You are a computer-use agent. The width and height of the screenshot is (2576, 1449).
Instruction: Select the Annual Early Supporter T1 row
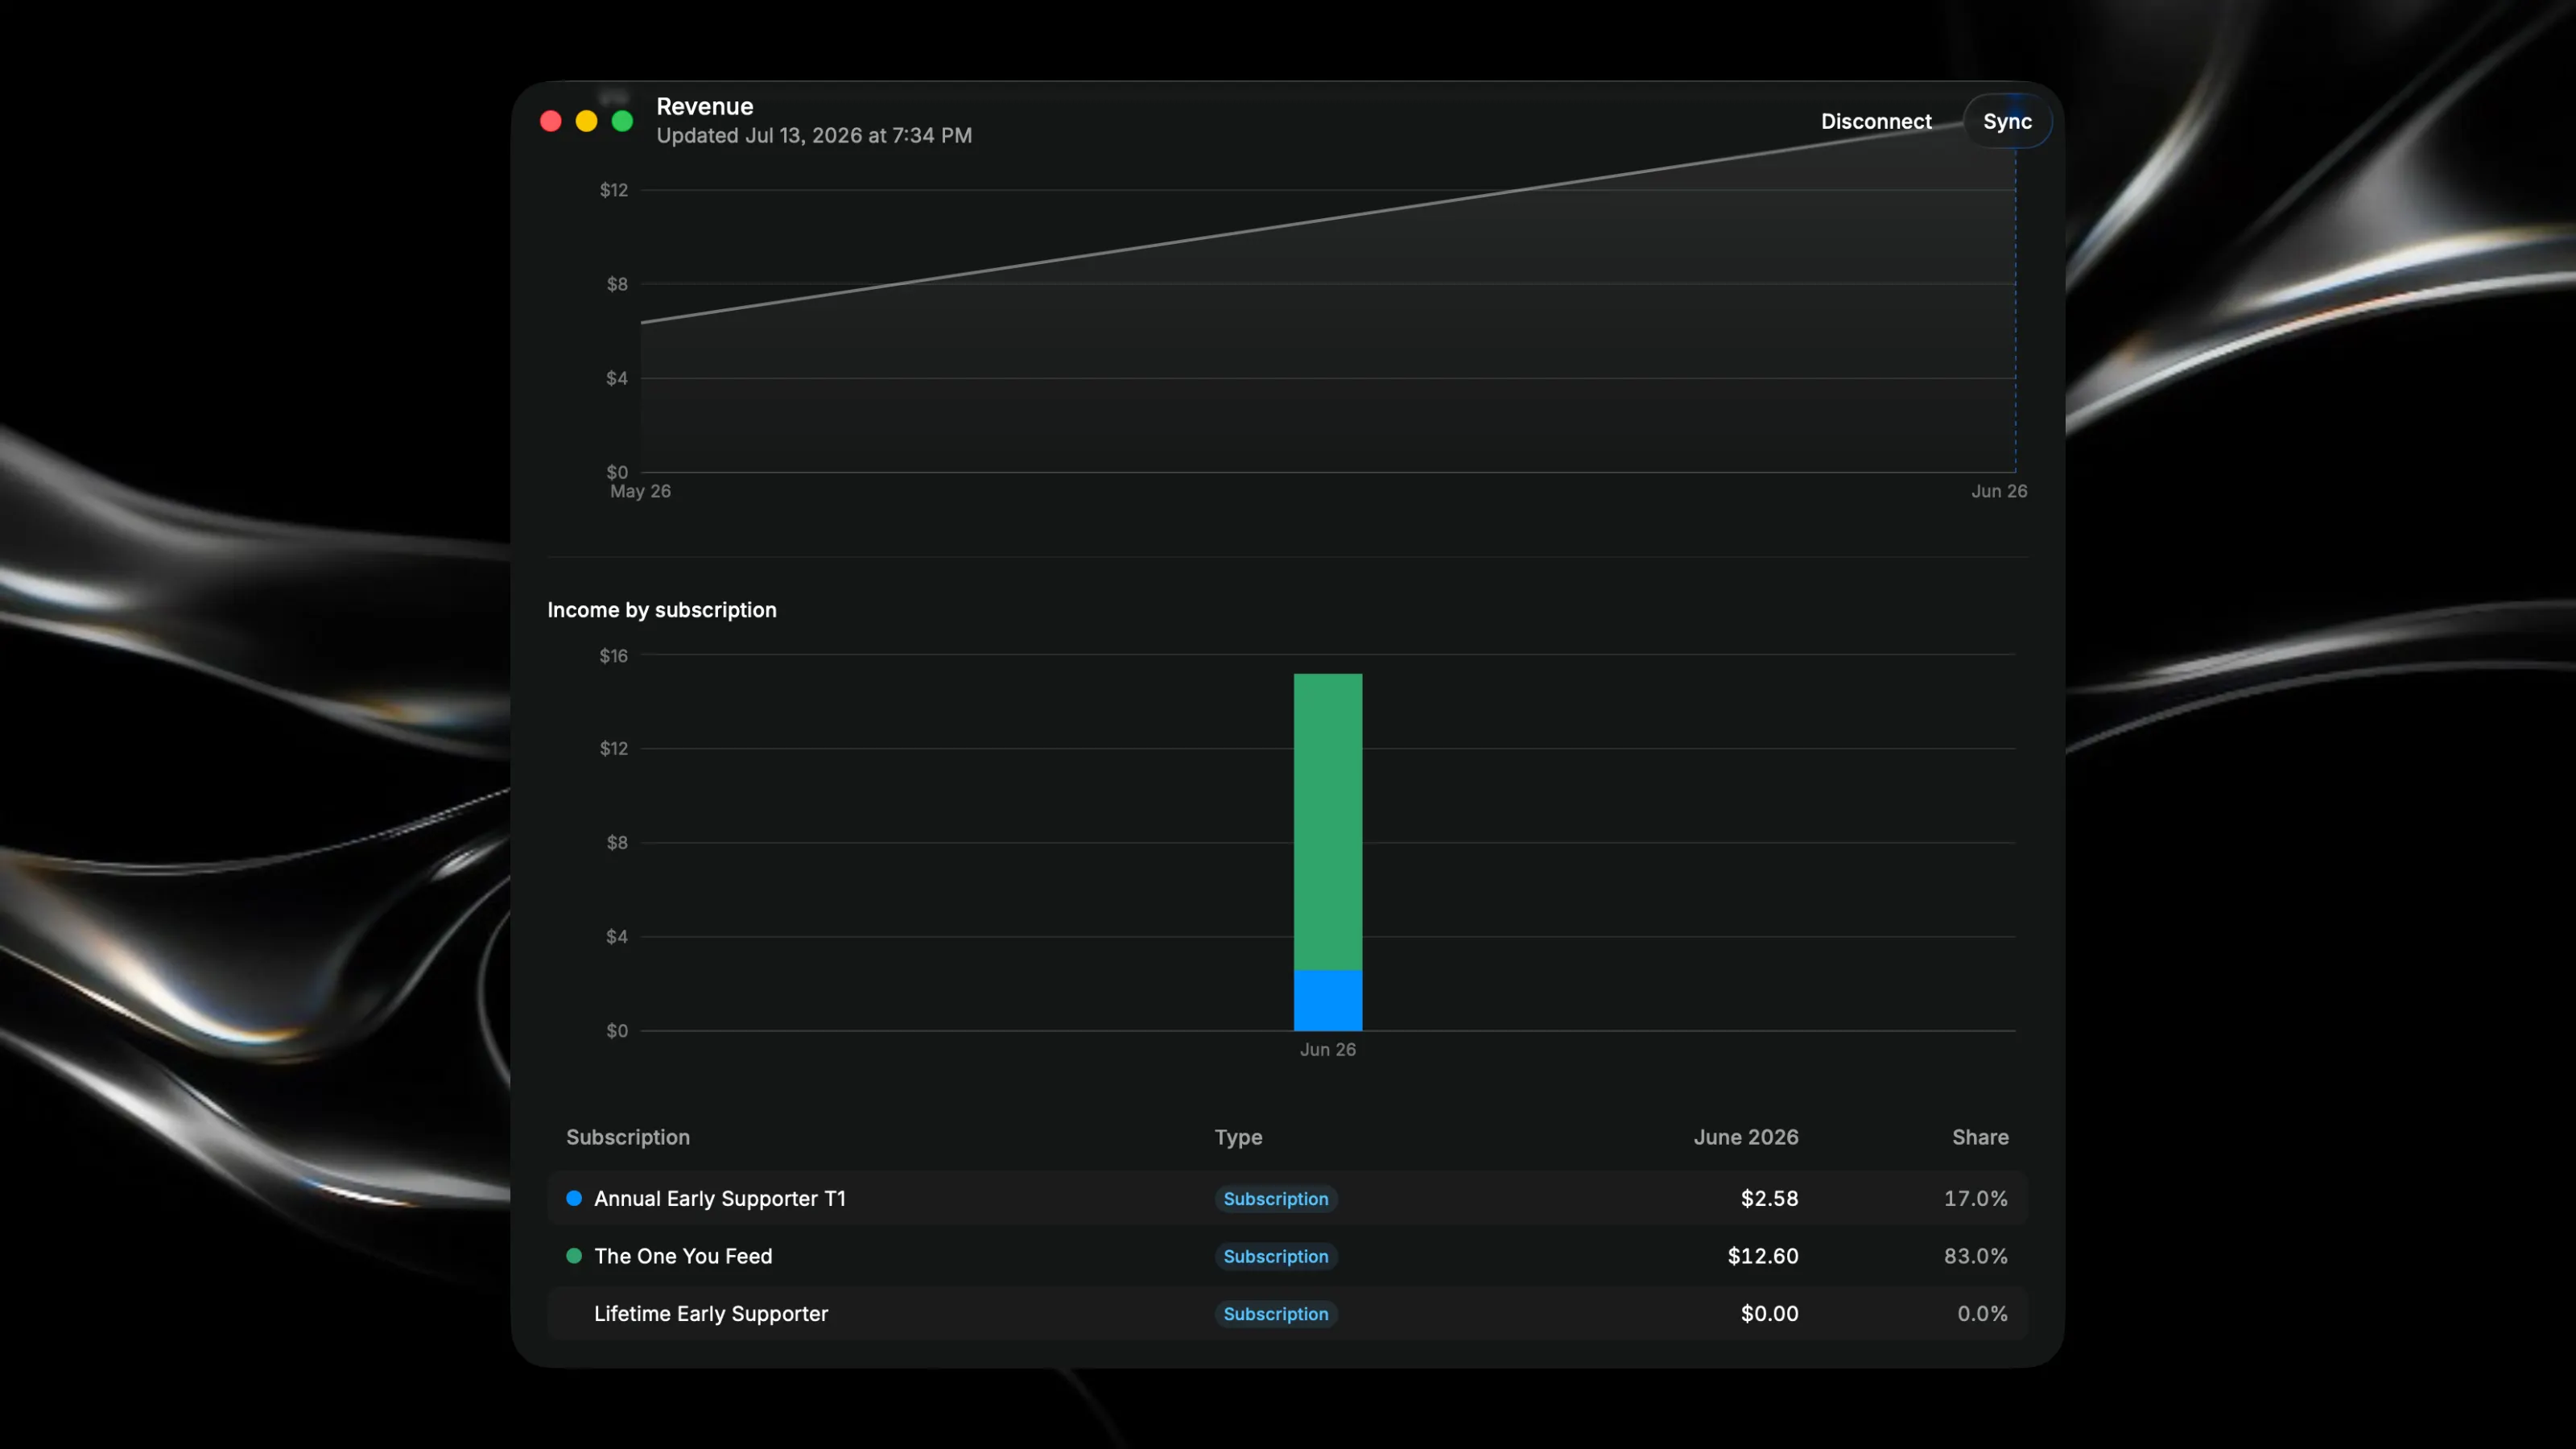tap(1287, 1198)
